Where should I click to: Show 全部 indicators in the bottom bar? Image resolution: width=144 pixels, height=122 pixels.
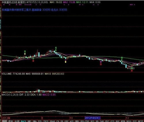coord(17,121)
